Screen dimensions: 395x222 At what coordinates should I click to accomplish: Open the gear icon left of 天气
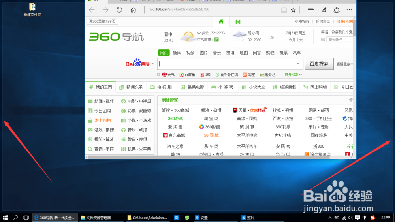(x=158, y=75)
